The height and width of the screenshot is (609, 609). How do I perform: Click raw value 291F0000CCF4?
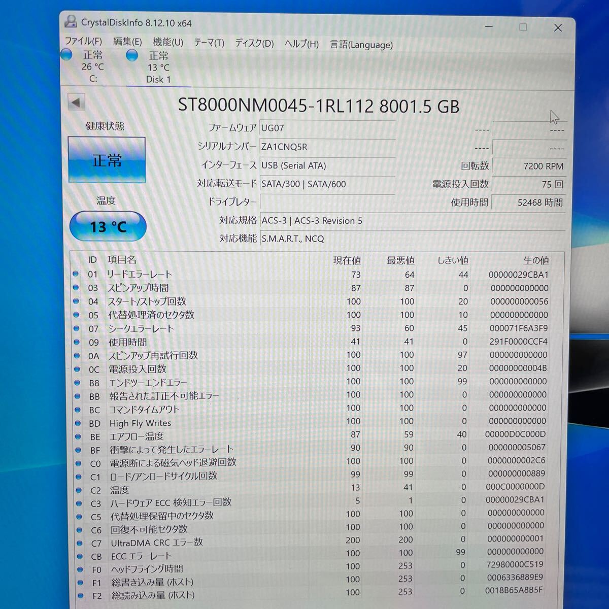pos(518,342)
